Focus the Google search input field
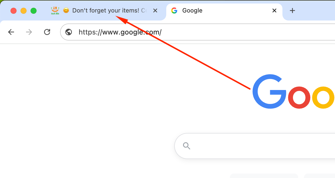This screenshot has height=178, width=335. (255, 146)
